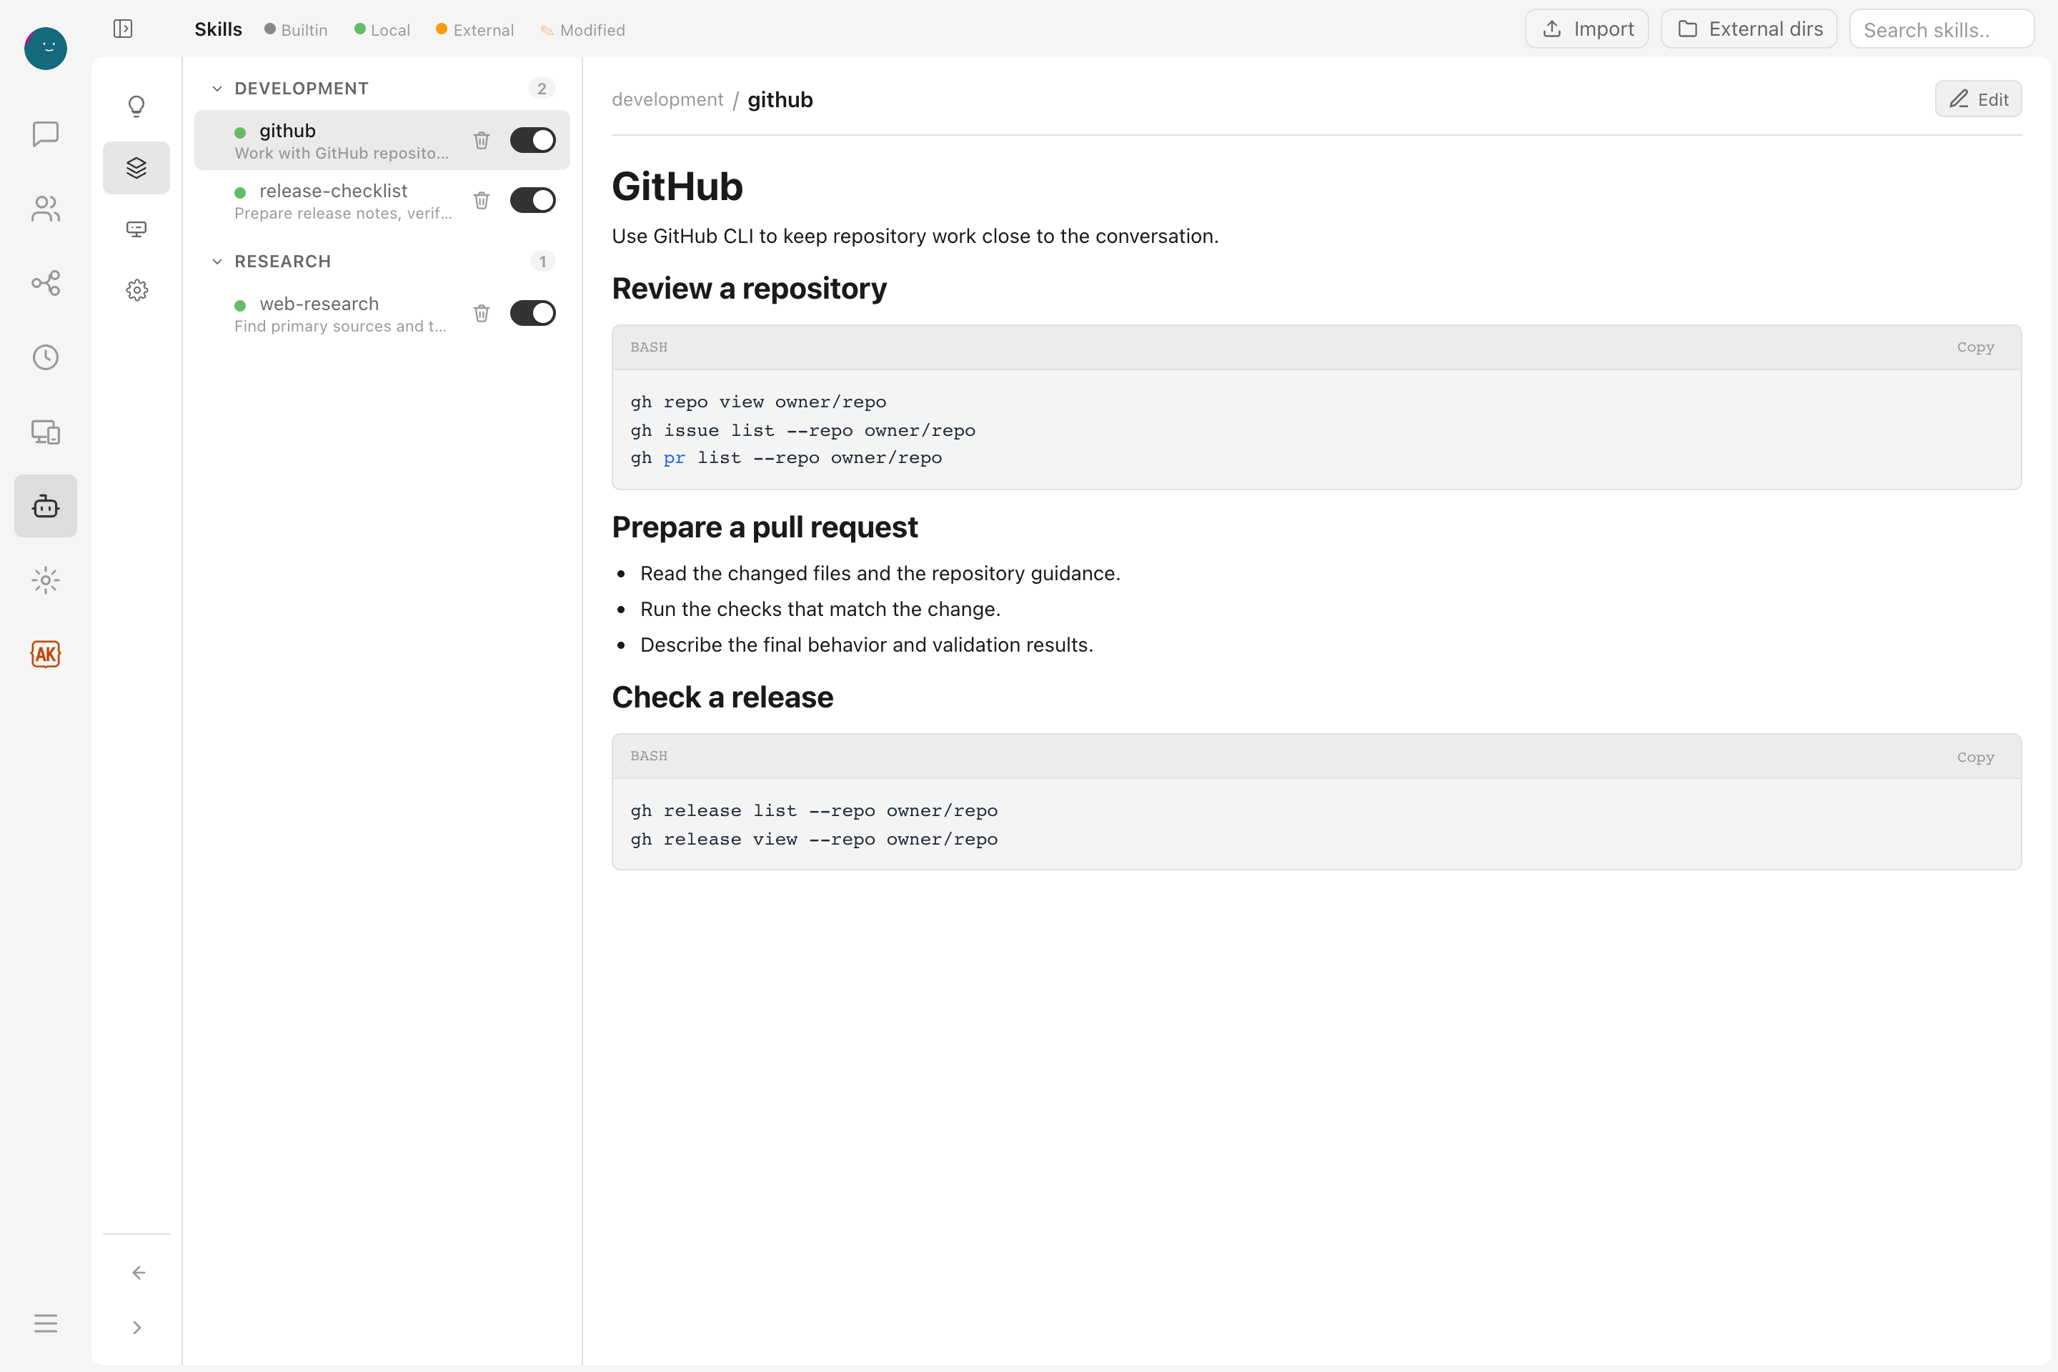Select the layers stack skills icon
Screen dimensions: 2058x1372
[x=136, y=167]
